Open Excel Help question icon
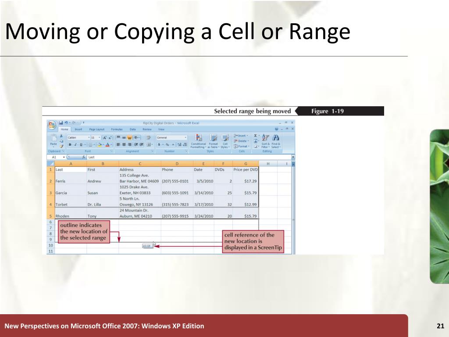449x337 pixels. 276,129
